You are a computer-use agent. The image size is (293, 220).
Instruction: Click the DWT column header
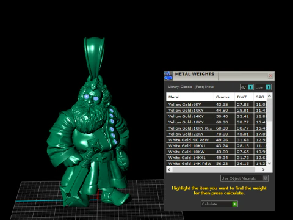tap(244, 97)
